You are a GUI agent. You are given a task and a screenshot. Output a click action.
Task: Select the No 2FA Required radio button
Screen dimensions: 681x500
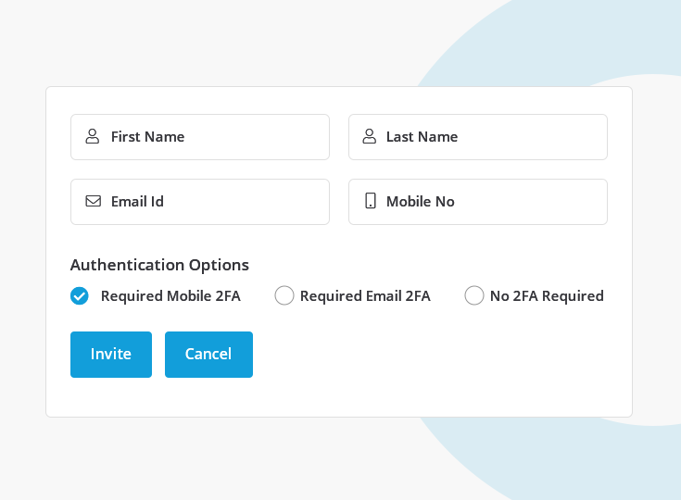(x=474, y=296)
